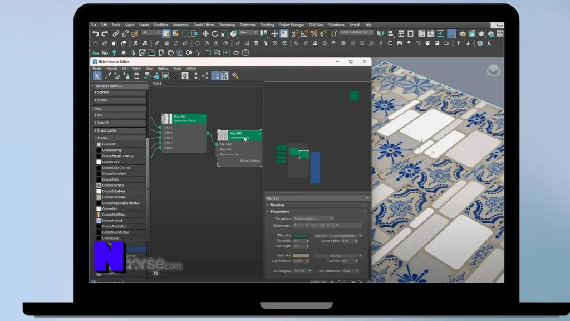Click the No Map button for gap

[335, 255]
